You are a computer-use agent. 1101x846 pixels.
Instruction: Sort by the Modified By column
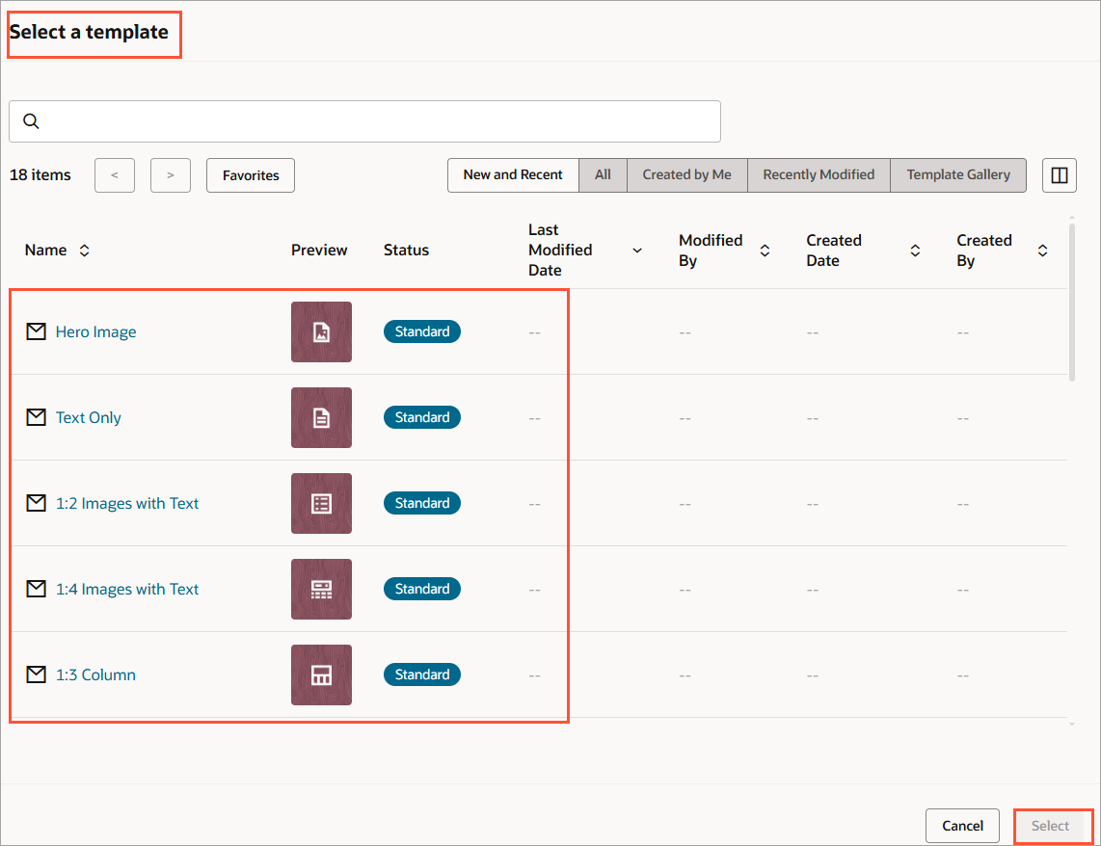tap(765, 251)
